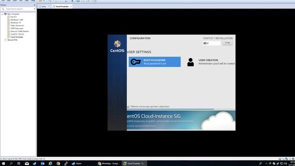Focus the Library 'Type here to search' field
The height and width of the screenshot is (166, 295).
18,9
